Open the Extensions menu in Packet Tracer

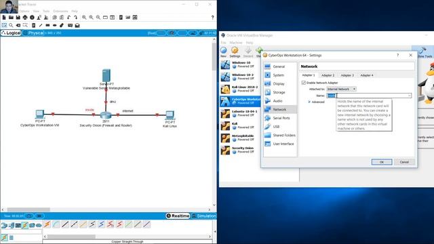tap(60, 11)
